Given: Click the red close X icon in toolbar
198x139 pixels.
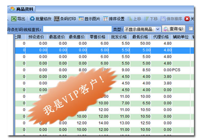Looking at the screenshot, I should tap(187, 19).
